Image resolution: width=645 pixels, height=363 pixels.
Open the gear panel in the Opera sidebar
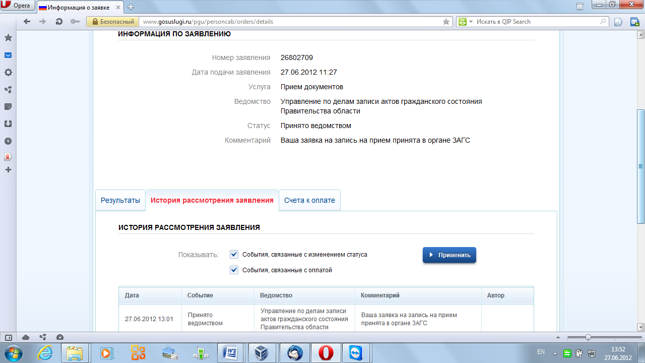[x=8, y=72]
